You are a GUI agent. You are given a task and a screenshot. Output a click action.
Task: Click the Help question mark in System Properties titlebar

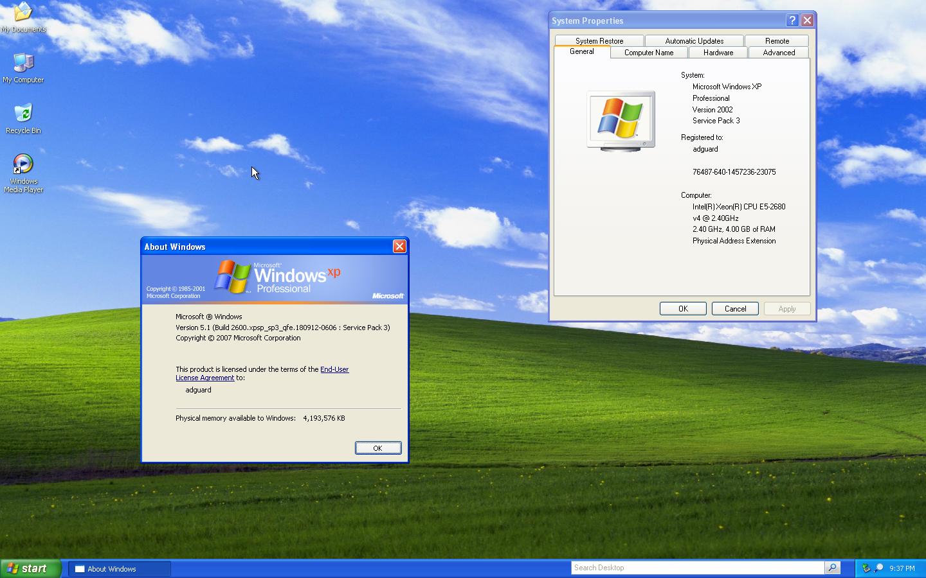(x=792, y=20)
